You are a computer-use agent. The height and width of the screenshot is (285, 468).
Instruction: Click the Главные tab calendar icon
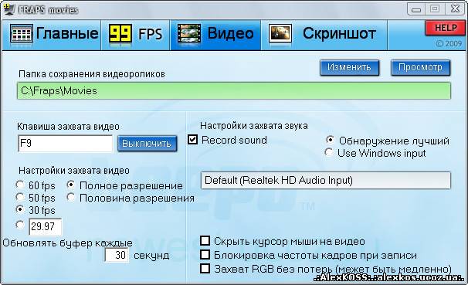(x=21, y=33)
